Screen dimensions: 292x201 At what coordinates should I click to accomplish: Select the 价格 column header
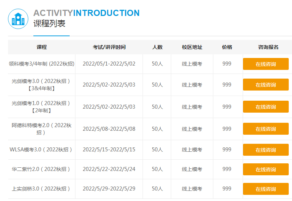tap(227, 47)
